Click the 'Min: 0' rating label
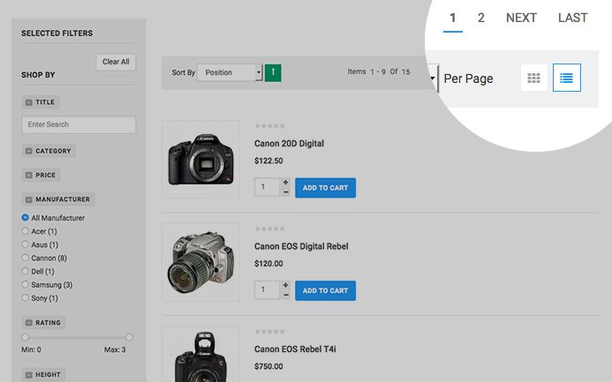Image resolution: width=612 pixels, height=382 pixels. [x=31, y=349]
